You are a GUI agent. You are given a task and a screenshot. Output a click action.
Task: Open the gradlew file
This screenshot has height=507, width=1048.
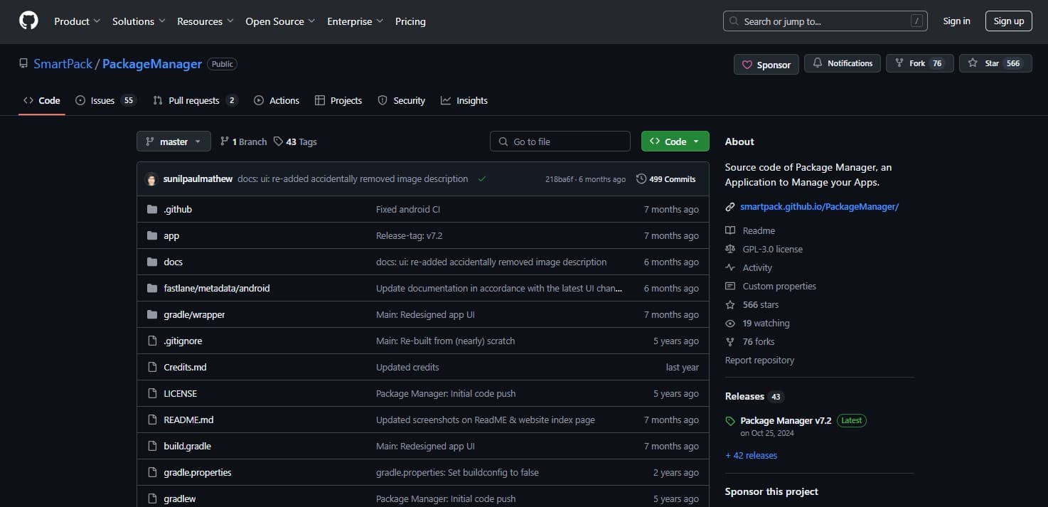[179, 498]
